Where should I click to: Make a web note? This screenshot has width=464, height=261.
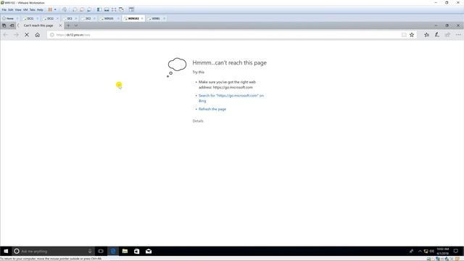[437, 35]
